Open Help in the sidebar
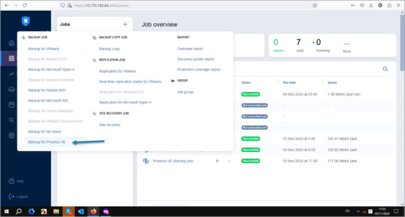405x217 pixels. [16, 181]
